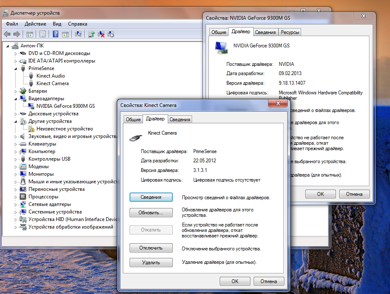
Task: Open Сведения tab in NVIDIA properties window
Action: tap(265, 32)
